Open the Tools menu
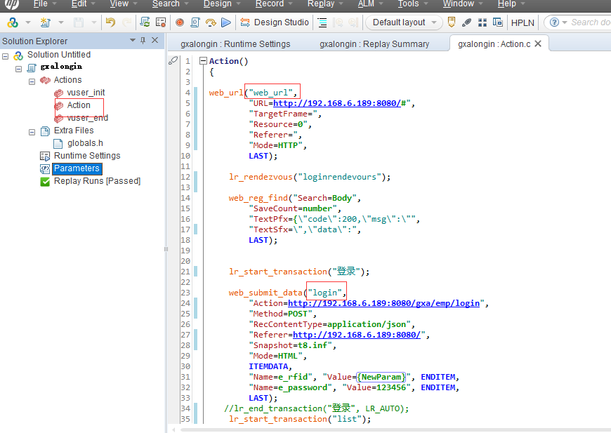 (408, 4)
